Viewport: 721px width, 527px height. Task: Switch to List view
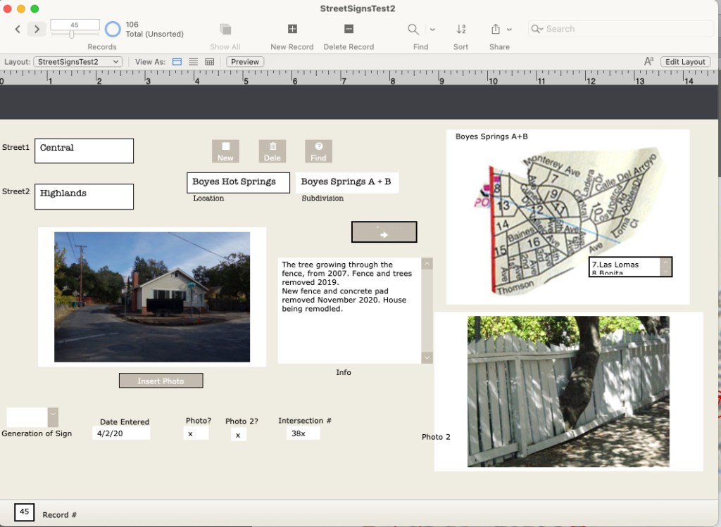pos(193,62)
